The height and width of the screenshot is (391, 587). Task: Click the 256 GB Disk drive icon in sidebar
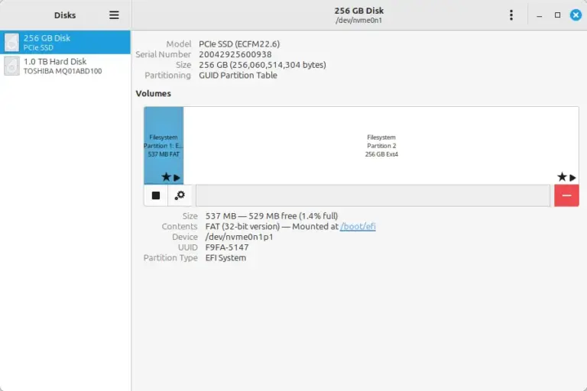(11, 42)
